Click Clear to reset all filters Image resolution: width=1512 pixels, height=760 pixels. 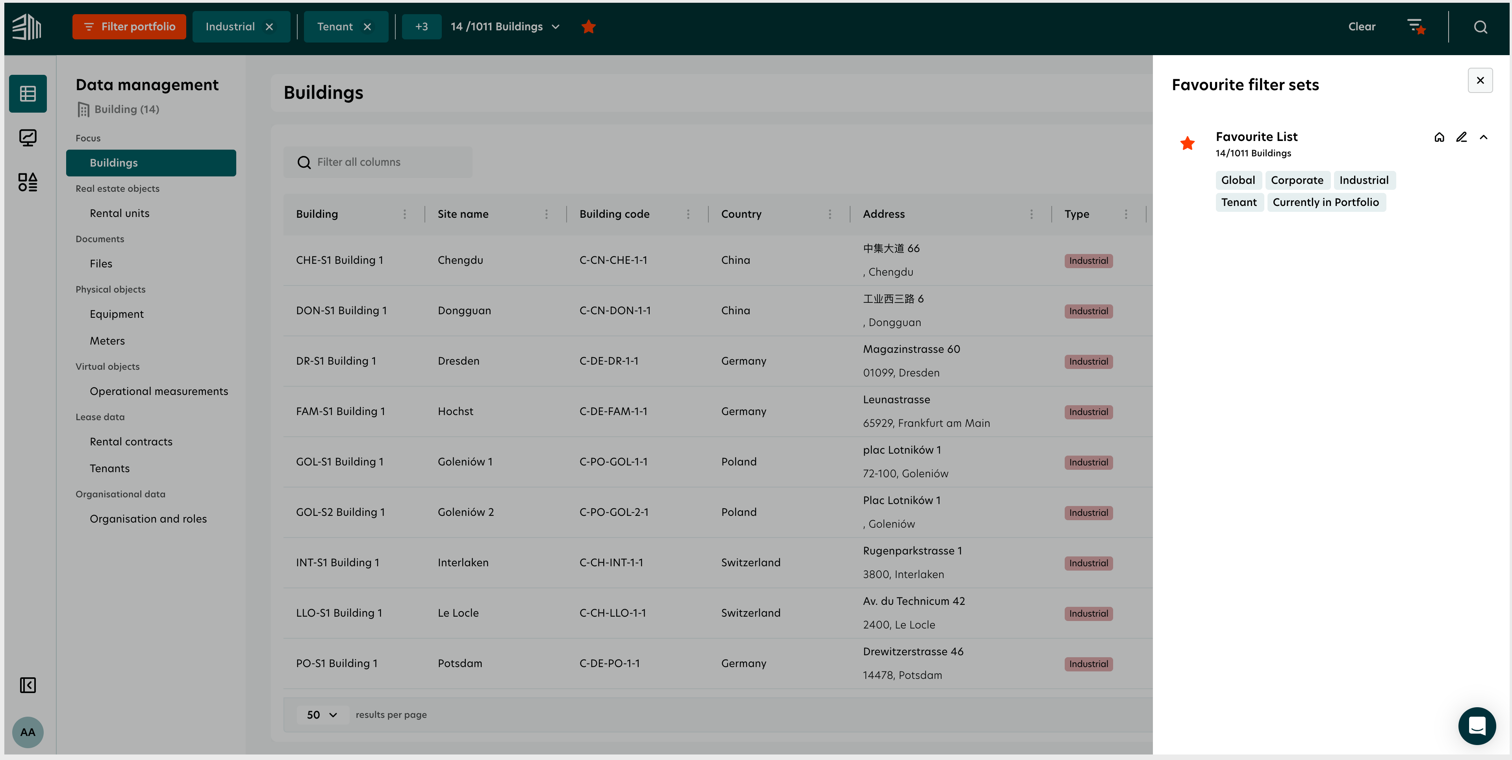pyautogui.click(x=1362, y=26)
